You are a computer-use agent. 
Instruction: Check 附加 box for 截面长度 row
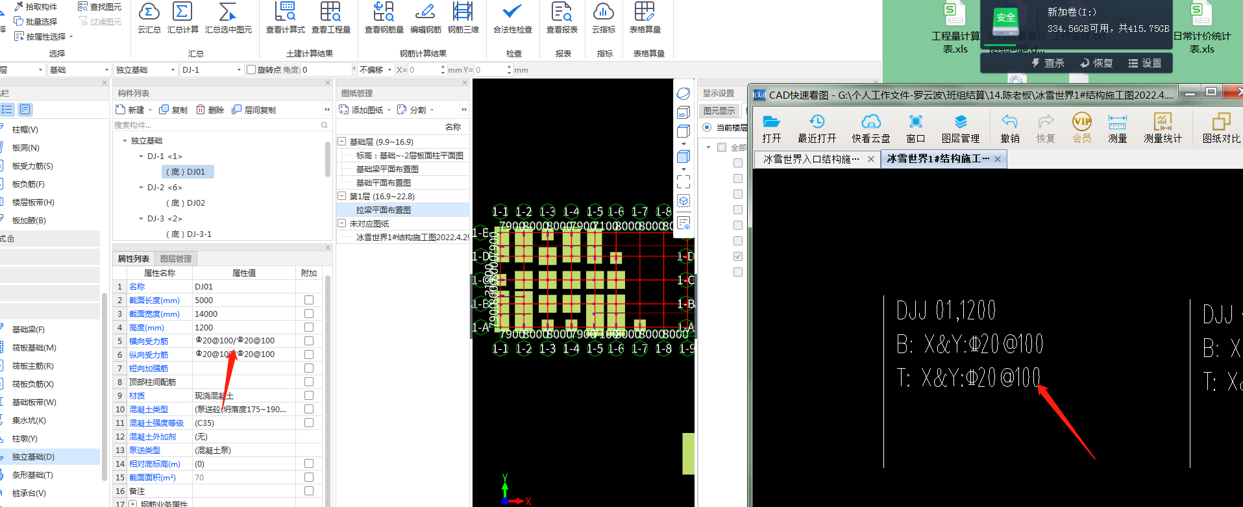[x=309, y=300]
